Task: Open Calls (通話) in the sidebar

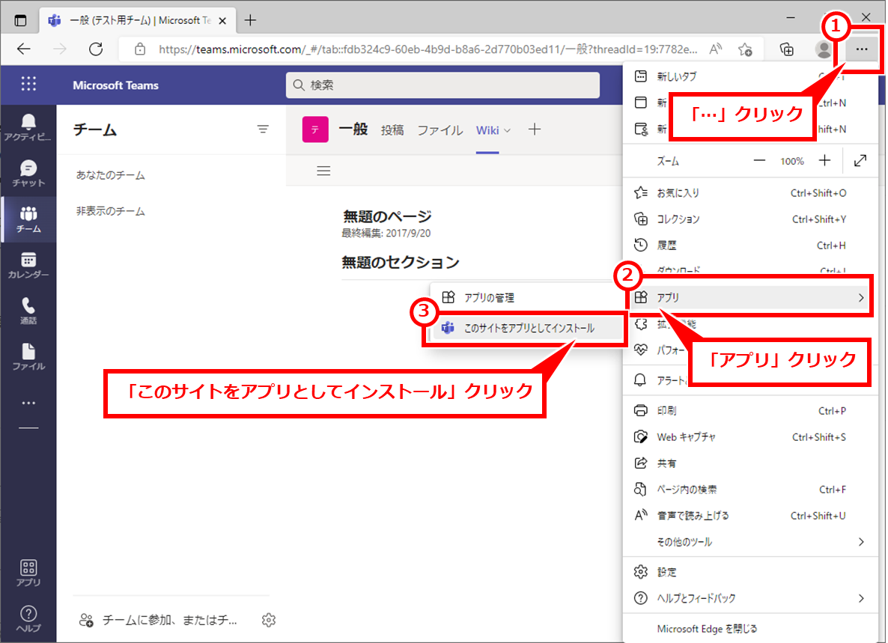Action: [28, 311]
